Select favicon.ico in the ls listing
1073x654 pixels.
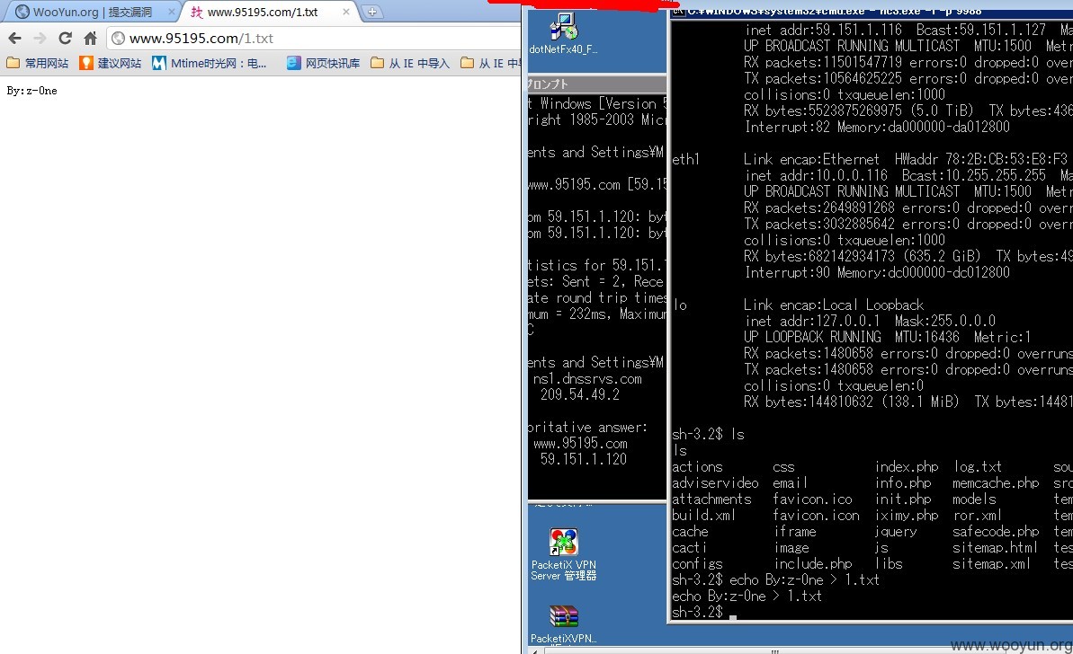pos(812,499)
